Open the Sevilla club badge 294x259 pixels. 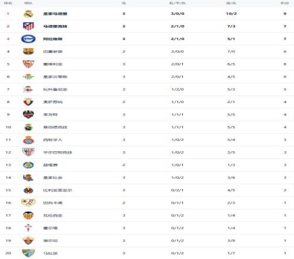pyautogui.click(x=28, y=64)
